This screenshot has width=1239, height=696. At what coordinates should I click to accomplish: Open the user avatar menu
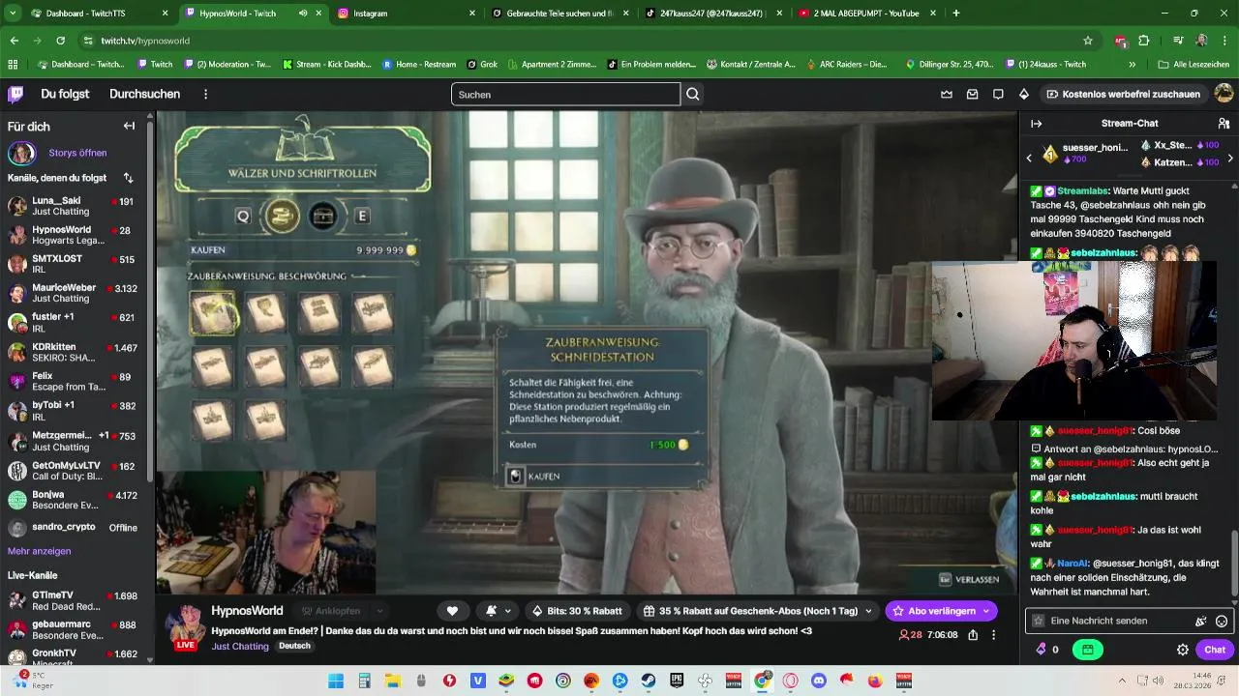pos(1224,94)
